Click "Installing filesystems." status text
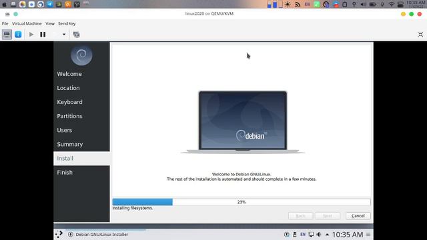Screen dimensions: 427x240 click(x=133, y=208)
